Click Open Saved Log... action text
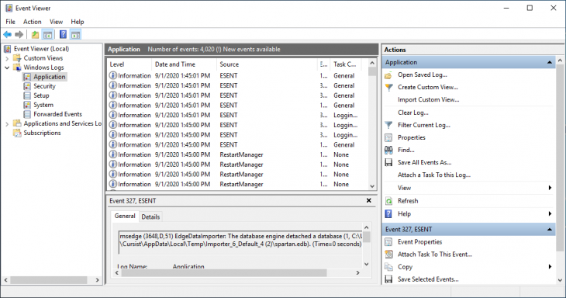Image resolution: width=566 pixels, height=298 pixels. (x=423, y=74)
